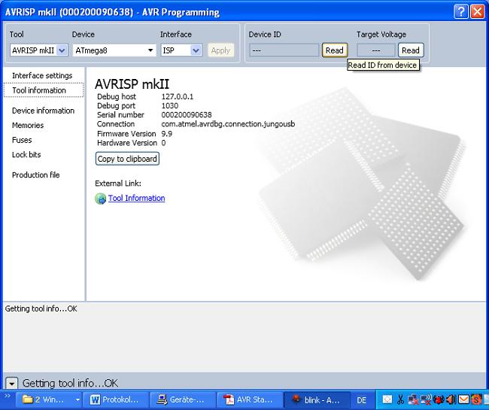Click the connection string com.atmel.avrdbg.connection.jungousb
The image size is (489, 410).
pos(228,124)
